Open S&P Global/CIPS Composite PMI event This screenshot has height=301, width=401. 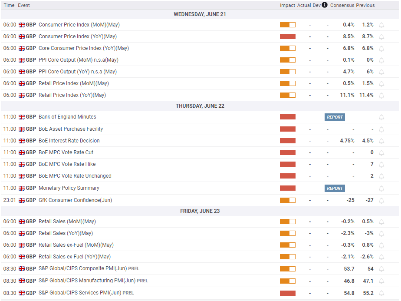point(82,269)
